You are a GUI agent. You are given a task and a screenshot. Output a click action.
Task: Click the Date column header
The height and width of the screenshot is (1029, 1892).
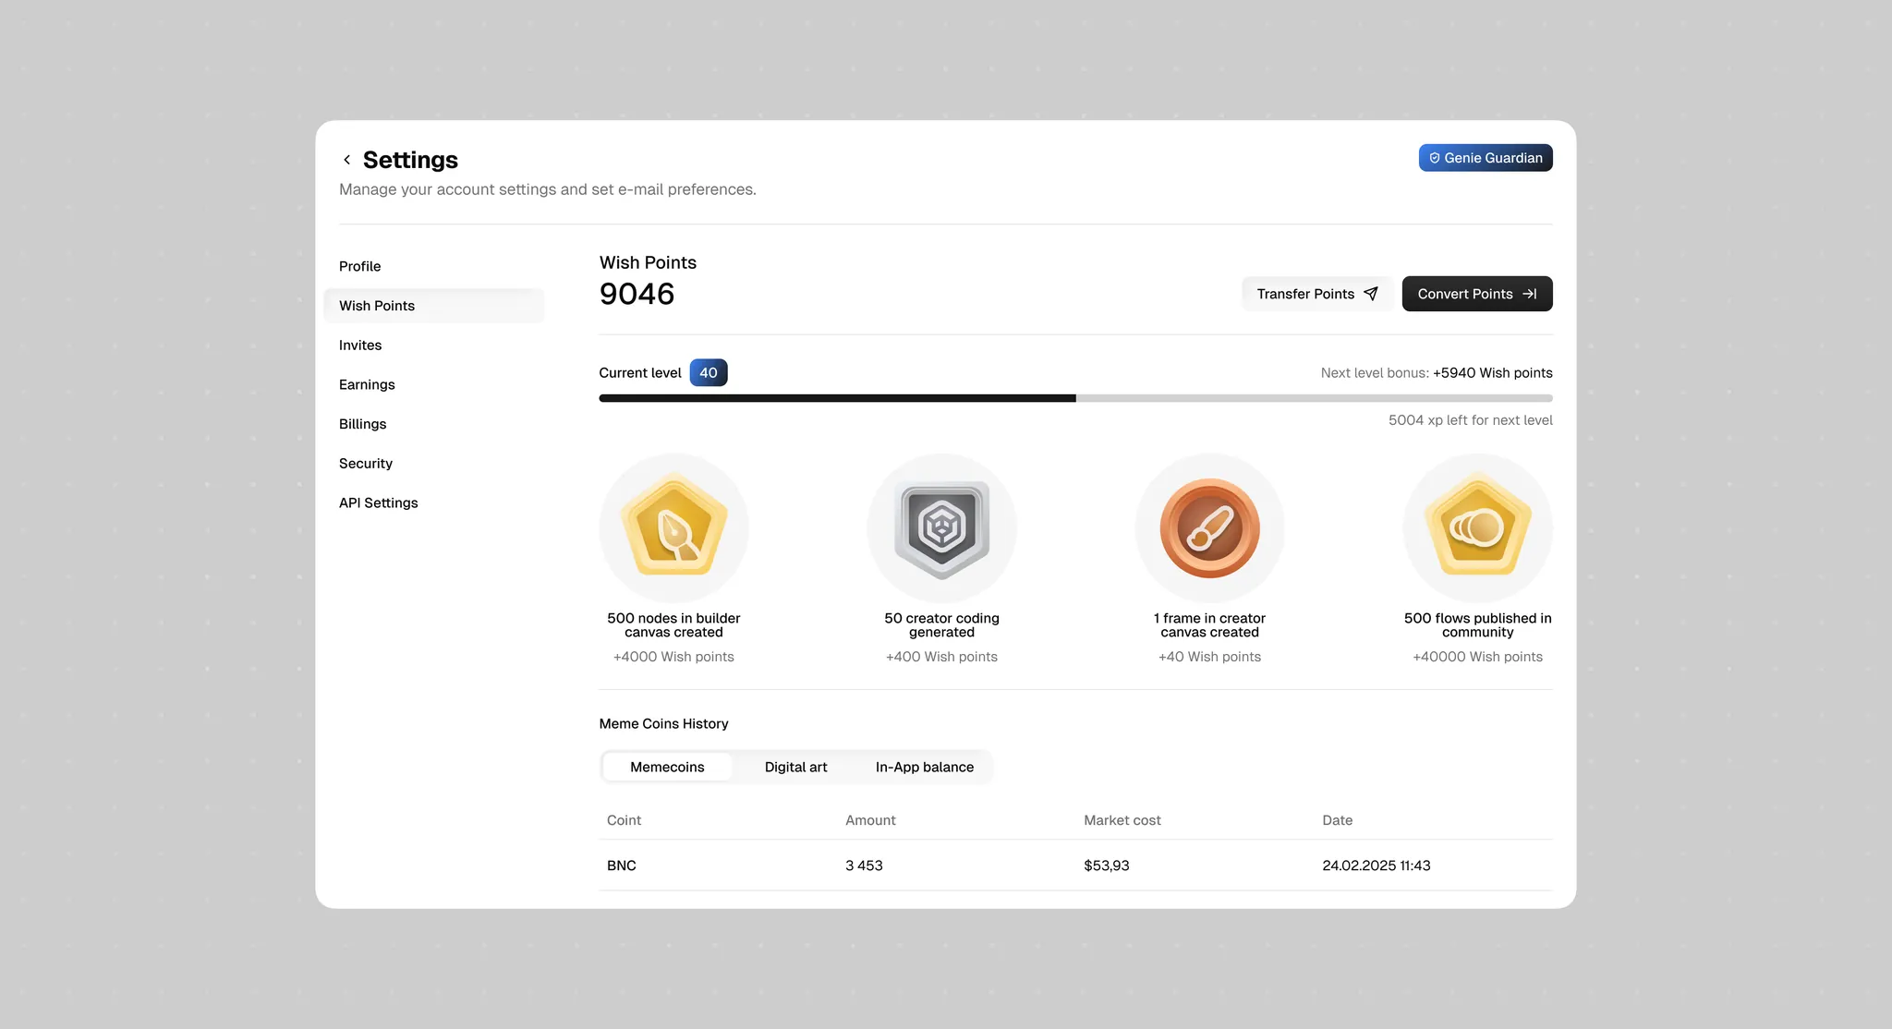pyautogui.click(x=1337, y=820)
